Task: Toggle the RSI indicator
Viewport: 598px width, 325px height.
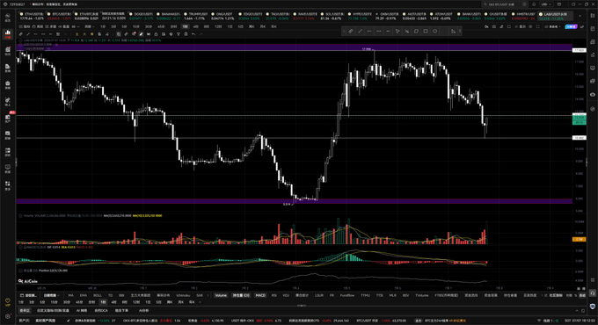Action: coord(273,295)
